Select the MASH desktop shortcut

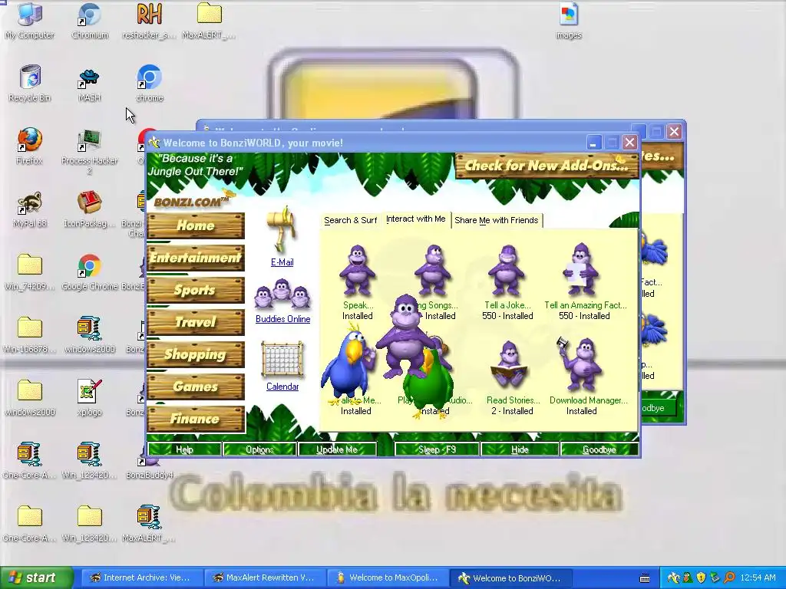click(x=90, y=85)
